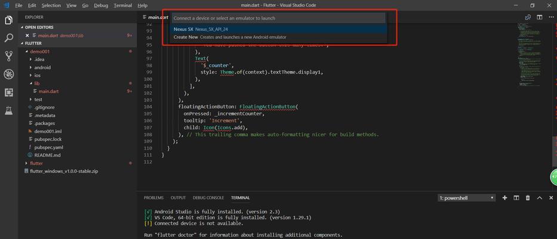Collapse the FLUTTER workspace section

pos(33,44)
